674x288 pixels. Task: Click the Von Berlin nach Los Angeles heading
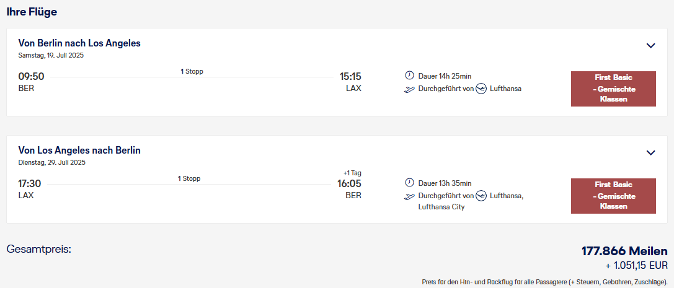pos(79,43)
